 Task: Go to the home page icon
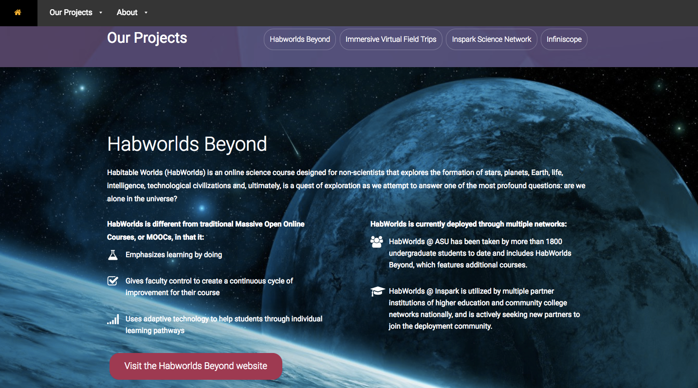coord(18,13)
